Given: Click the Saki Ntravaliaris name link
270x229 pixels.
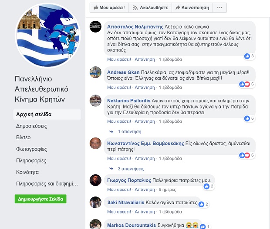Looking at the screenshot, I should pos(126,203).
